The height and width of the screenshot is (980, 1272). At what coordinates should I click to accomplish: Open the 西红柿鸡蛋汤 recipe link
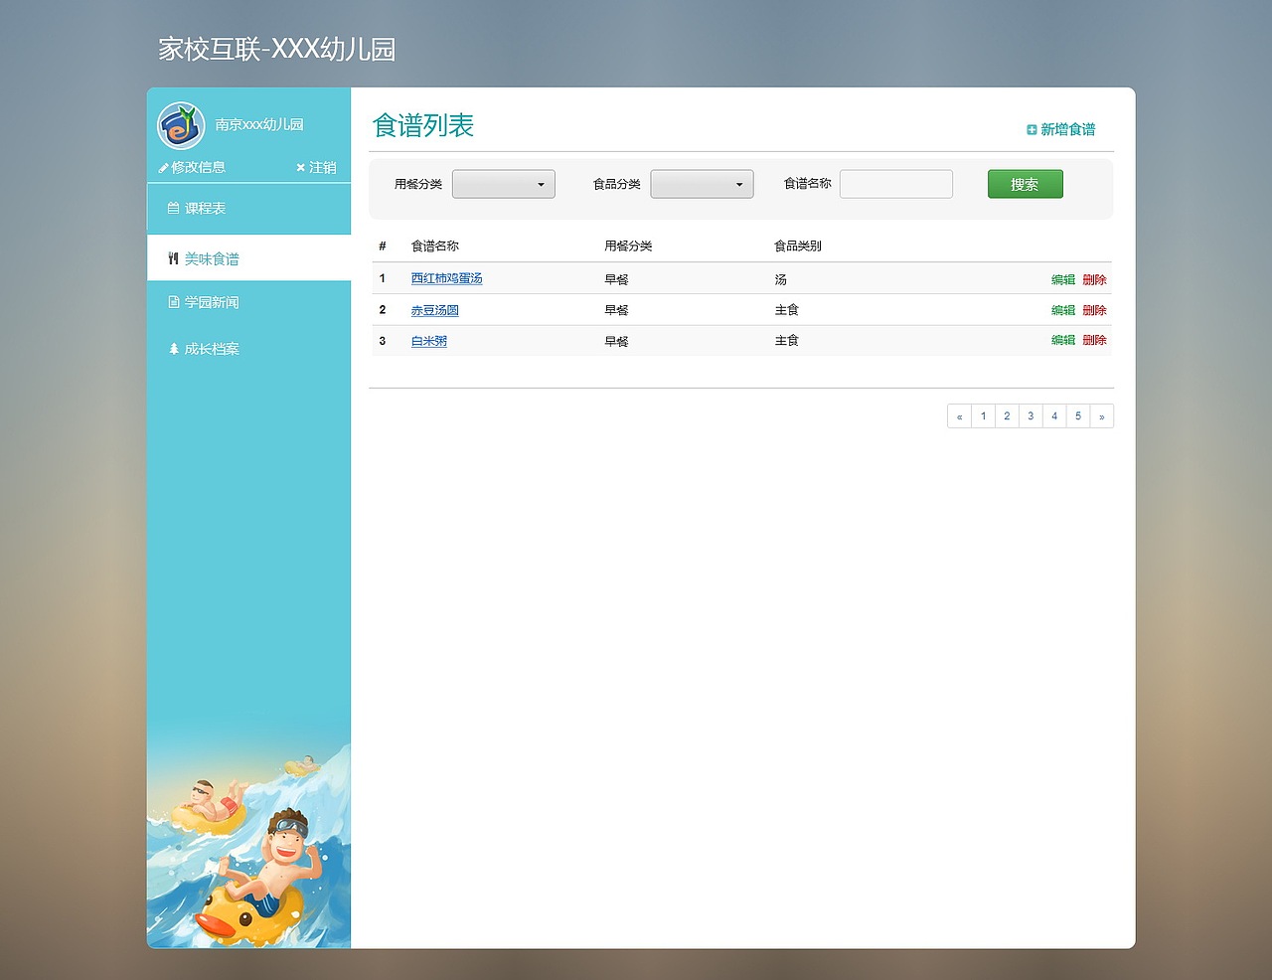447,278
